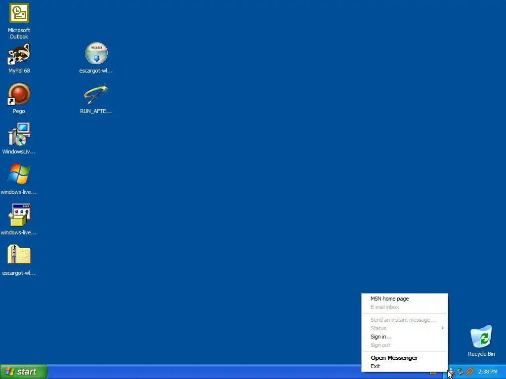Click the keyboard language bar icon in the taskbar
The height and width of the screenshot is (379, 506).
pyautogui.click(x=433, y=373)
